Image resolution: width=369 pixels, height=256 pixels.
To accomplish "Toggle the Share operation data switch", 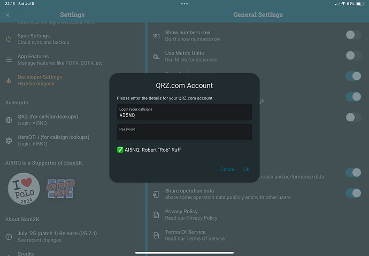I will pos(353,193).
